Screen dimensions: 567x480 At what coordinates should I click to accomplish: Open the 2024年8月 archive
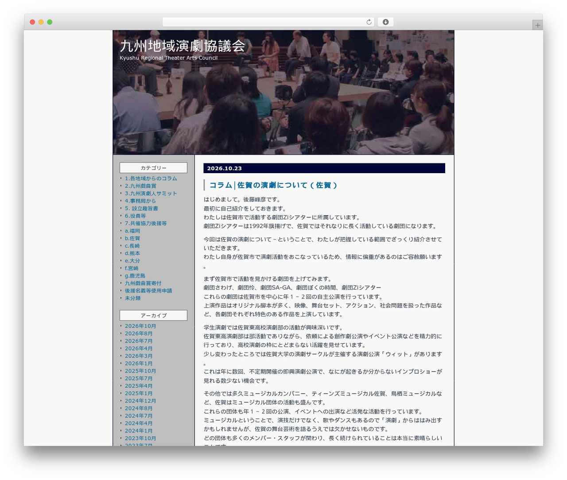pos(139,409)
